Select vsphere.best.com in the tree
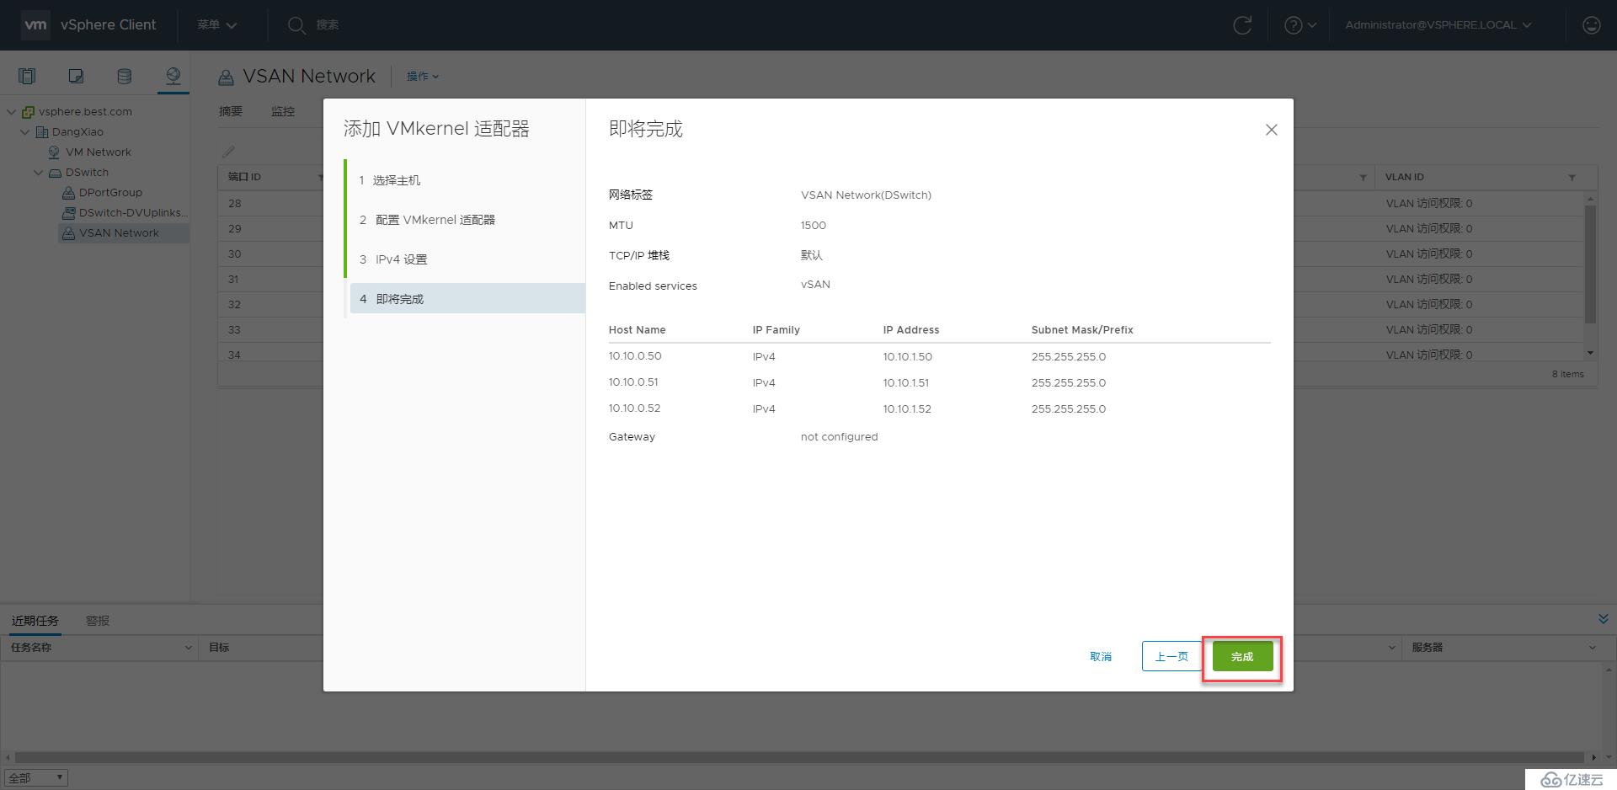The image size is (1617, 790). (x=85, y=112)
